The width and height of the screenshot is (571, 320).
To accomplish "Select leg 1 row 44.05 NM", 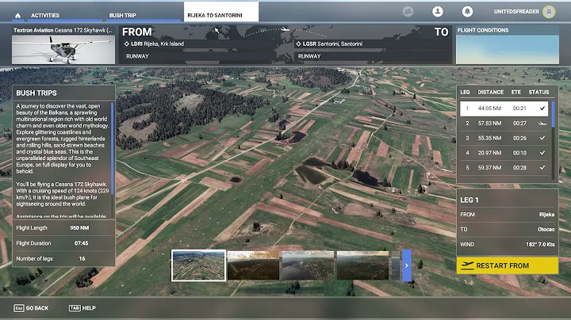I will (x=504, y=109).
